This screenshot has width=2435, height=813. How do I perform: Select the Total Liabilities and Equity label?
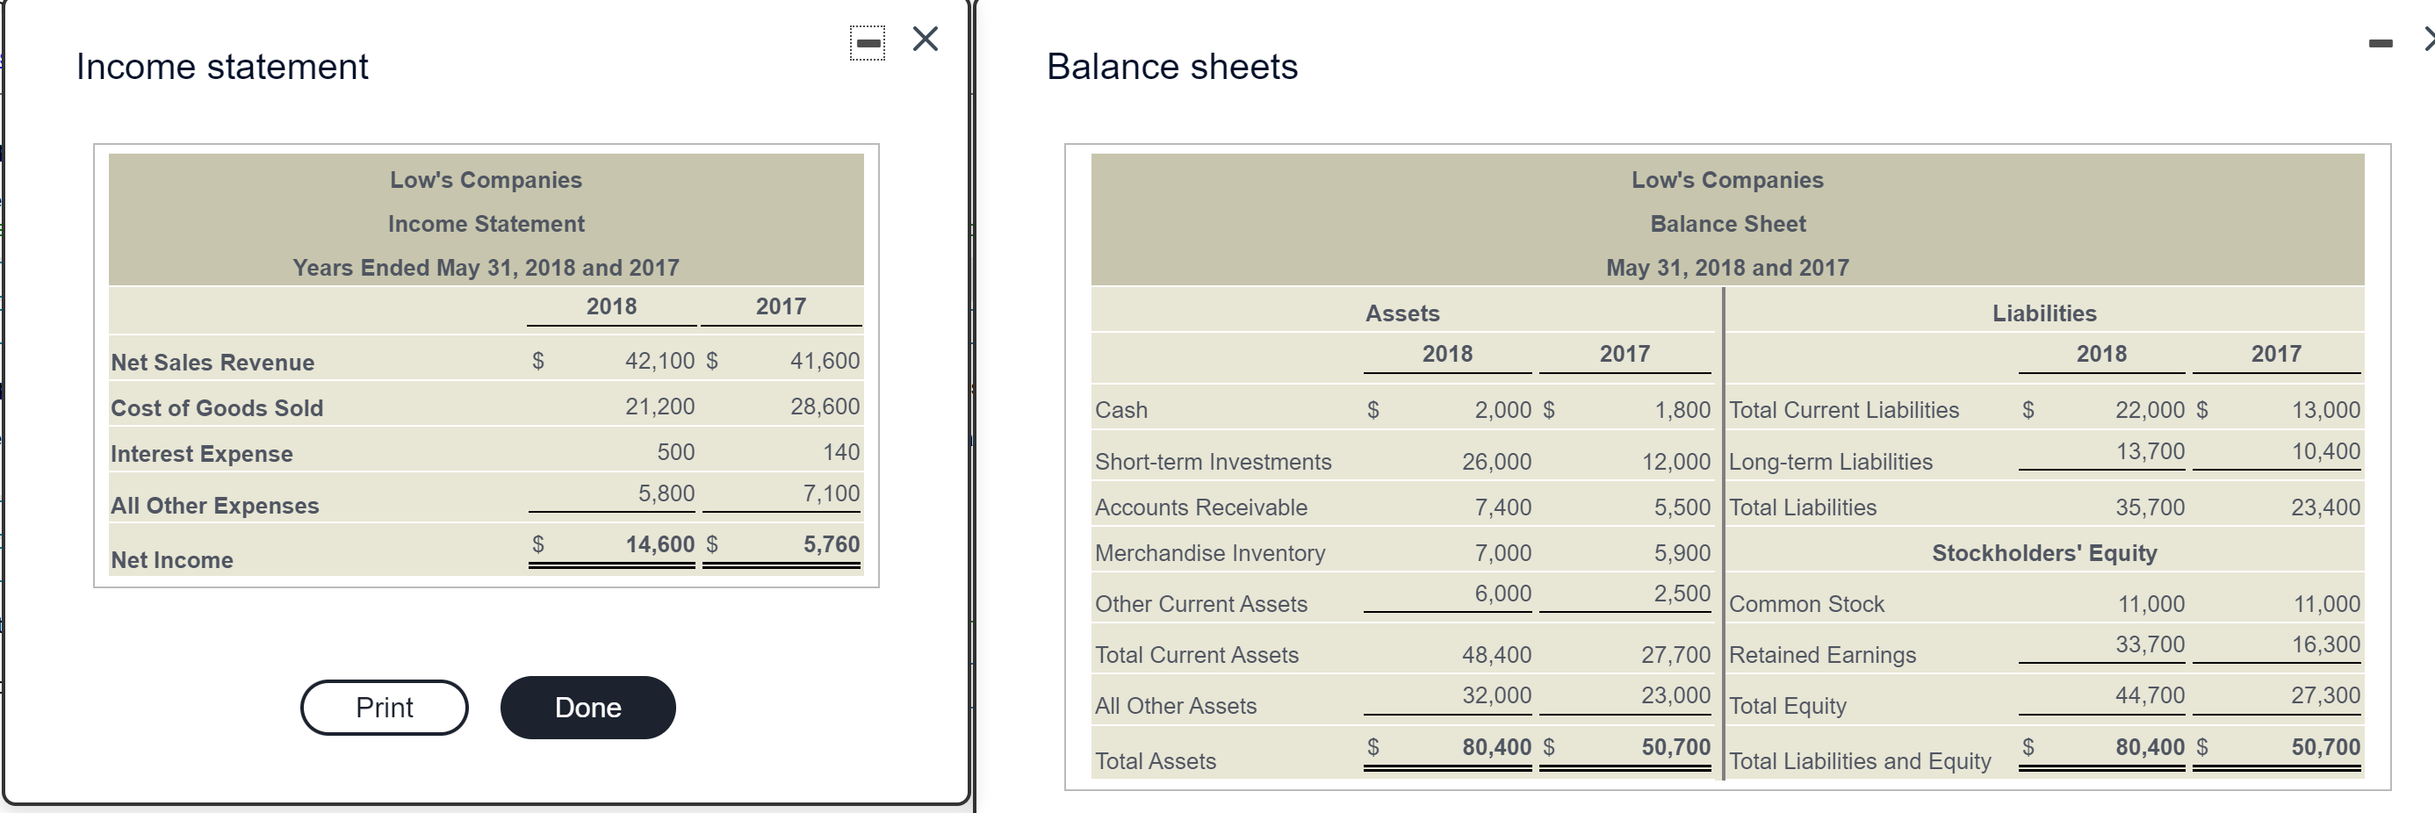click(1861, 761)
